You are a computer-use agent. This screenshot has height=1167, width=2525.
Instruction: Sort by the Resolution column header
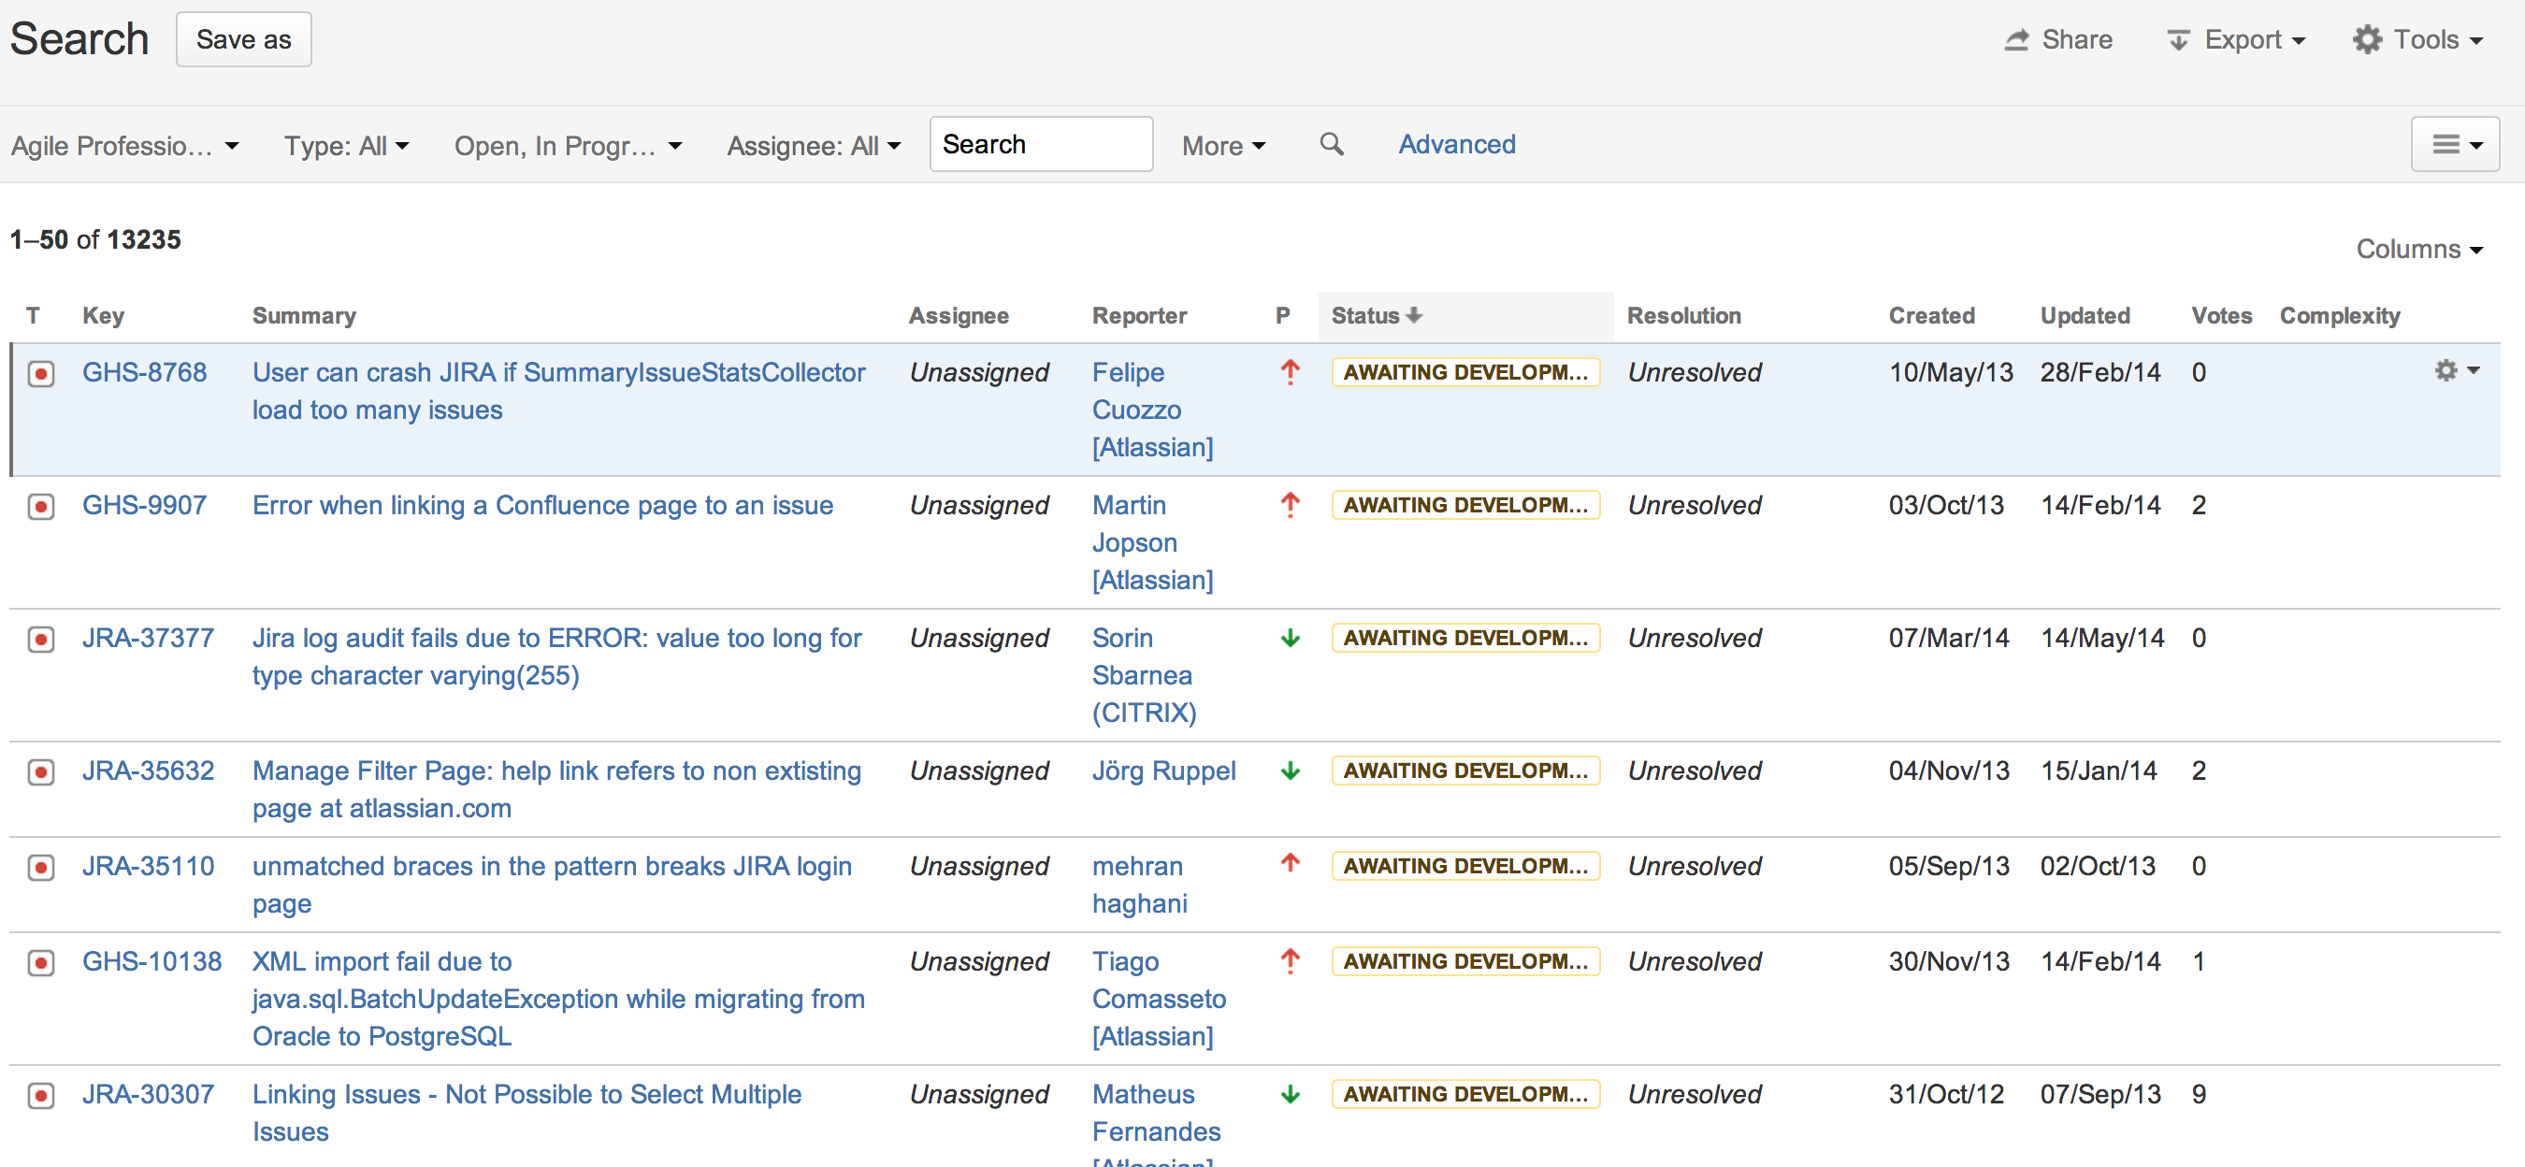[1683, 315]
